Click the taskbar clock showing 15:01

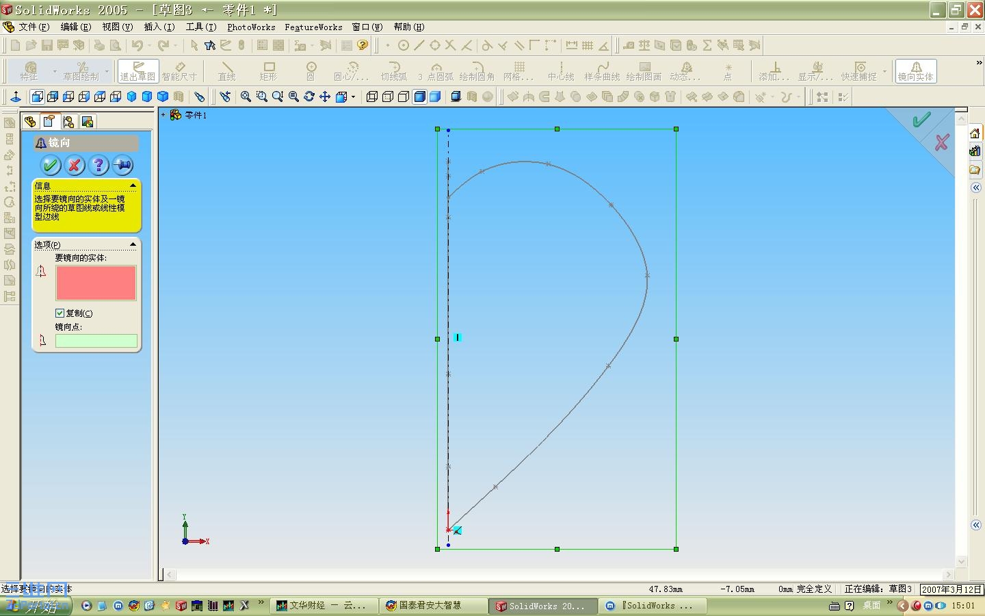tap(963, 606)
